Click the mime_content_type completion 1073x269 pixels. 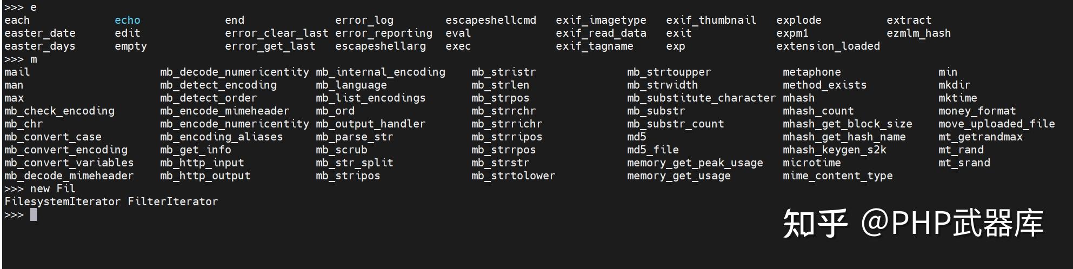(837, 176)
